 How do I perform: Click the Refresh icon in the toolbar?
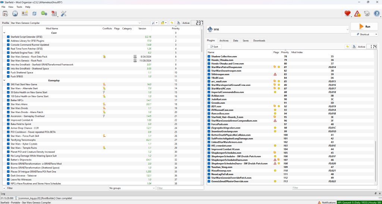tap(34, 14)
